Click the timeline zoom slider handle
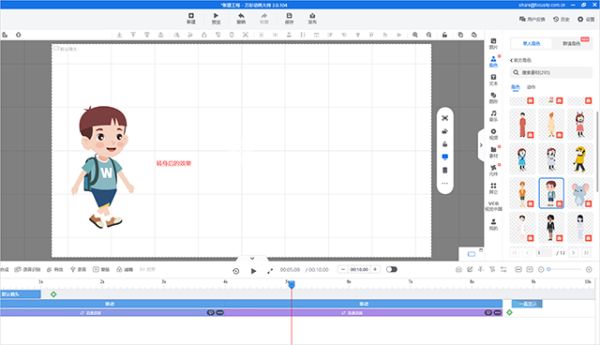The width and height of the screenshot is (600, 345). (x=548, y=269)
